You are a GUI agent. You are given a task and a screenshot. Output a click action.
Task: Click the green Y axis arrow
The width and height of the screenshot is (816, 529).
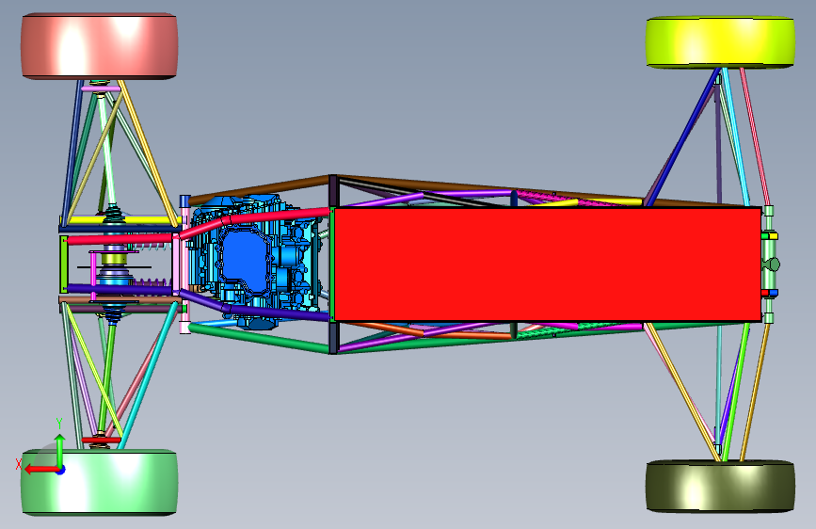coord(60,449)
